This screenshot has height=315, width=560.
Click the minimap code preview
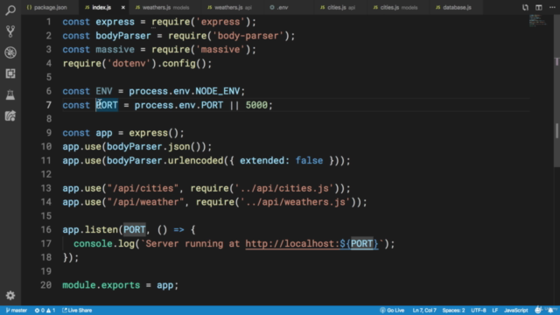(x=538, y=21)
